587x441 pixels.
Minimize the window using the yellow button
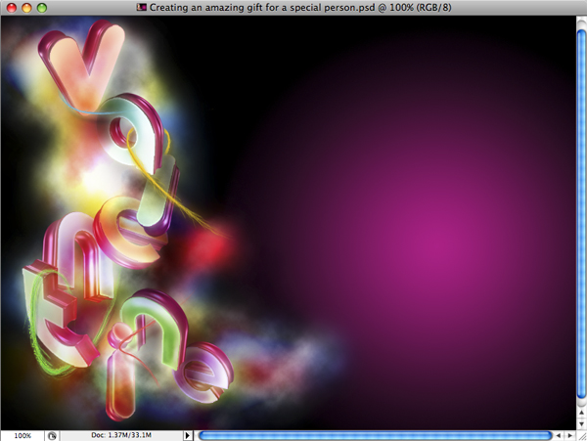coord(26,8)
